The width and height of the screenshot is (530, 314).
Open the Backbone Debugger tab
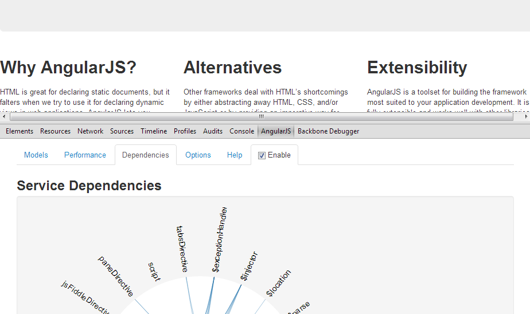[x=328, y=131]
